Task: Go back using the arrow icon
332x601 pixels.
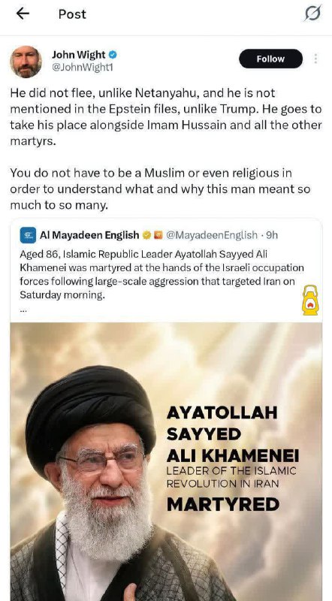Action: pyautogui.click(x=23, y=14)
